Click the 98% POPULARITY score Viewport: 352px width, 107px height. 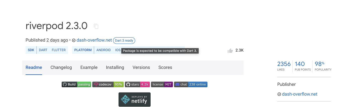(x=323, y=66)
